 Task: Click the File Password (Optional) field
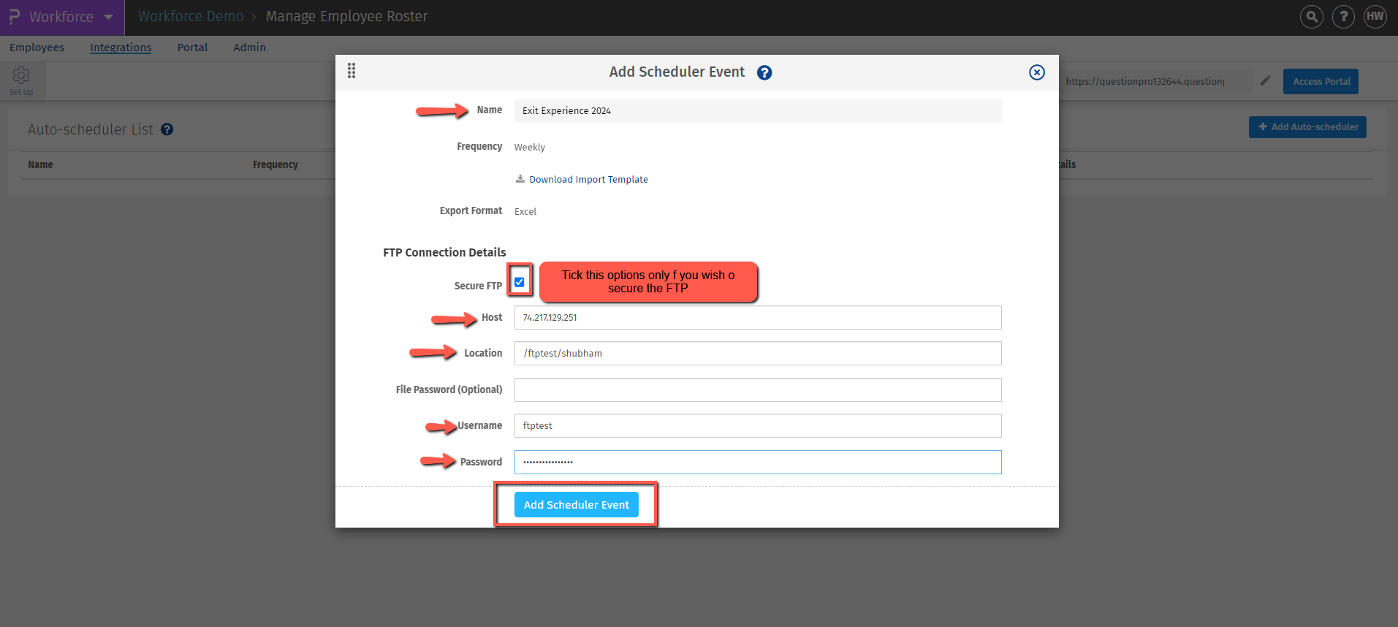(x=758, y=390)
